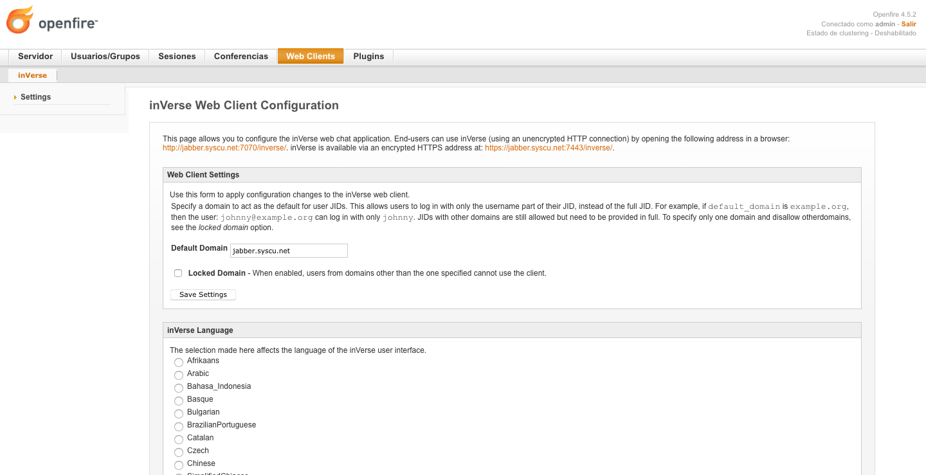926x475 pixels.
Task: Click the Openfire flame logo
Action: coord(19,19)
